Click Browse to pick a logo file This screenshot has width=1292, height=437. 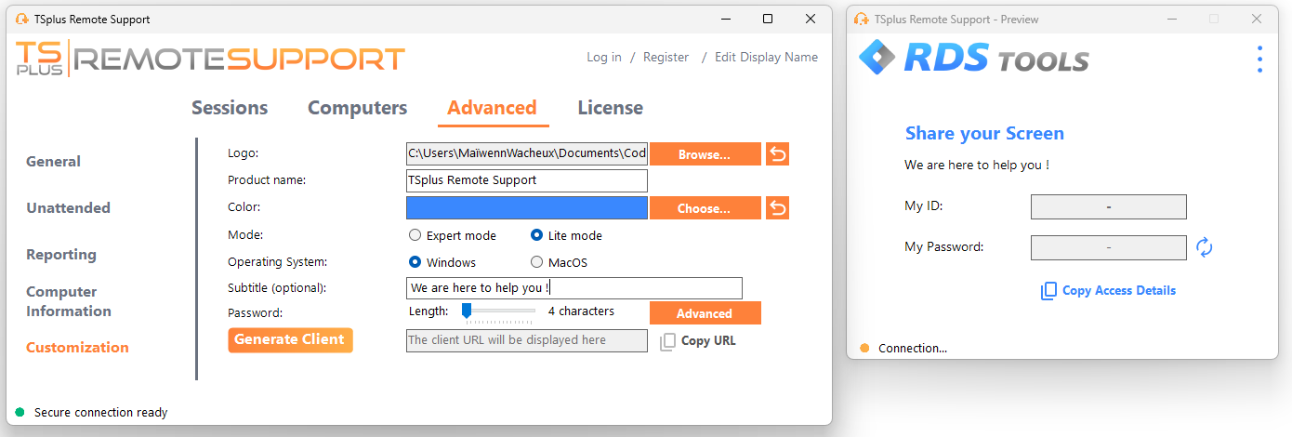(x=705, y=154)
